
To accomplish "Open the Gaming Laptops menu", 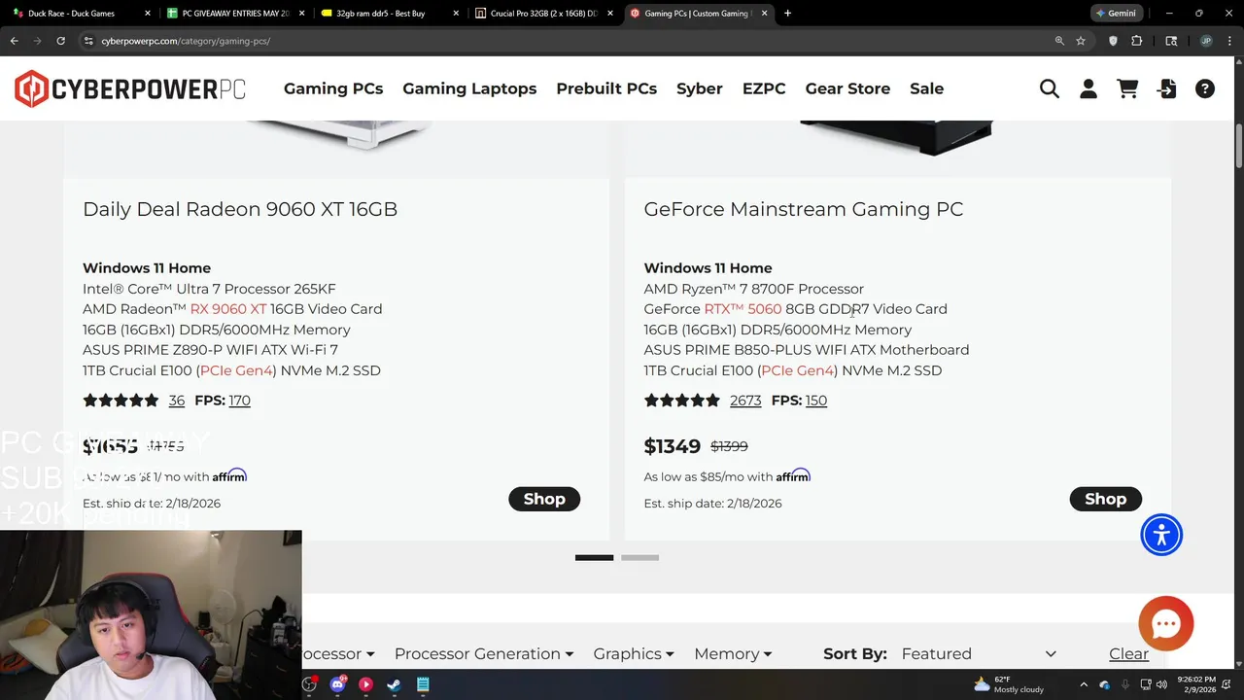I will pos(469,88).
